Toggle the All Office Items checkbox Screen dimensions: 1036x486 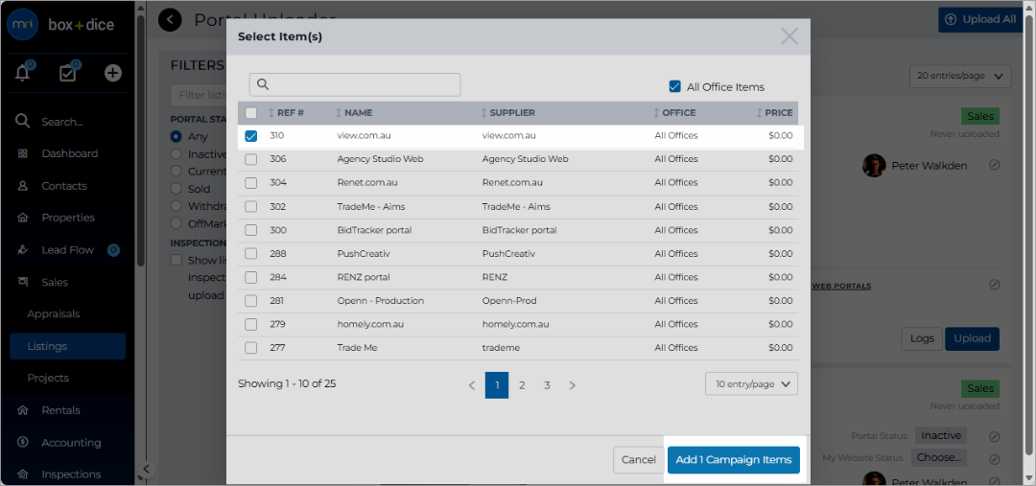674,86
